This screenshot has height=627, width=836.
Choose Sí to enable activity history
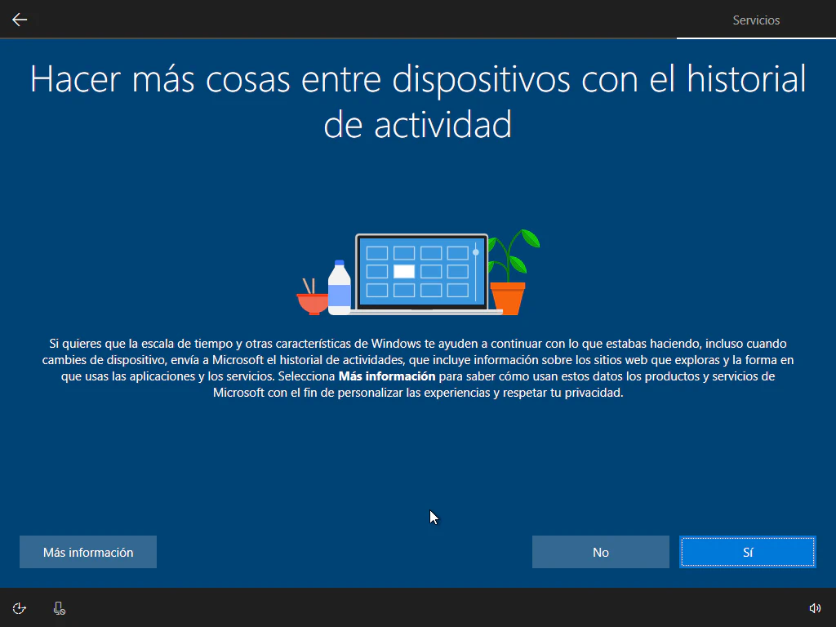click(x=748, y=552)
